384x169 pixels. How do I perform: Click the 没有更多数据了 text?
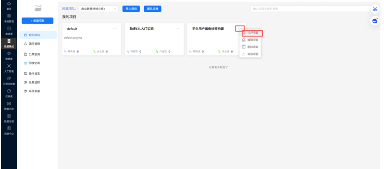tap(218, 67)
